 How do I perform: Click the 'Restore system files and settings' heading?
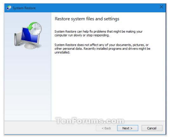[87, 19]
